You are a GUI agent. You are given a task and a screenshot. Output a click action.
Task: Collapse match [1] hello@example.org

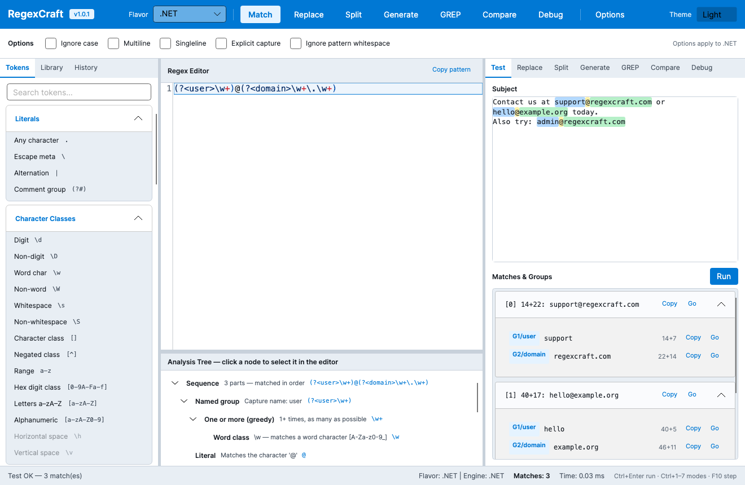point(721,395)
